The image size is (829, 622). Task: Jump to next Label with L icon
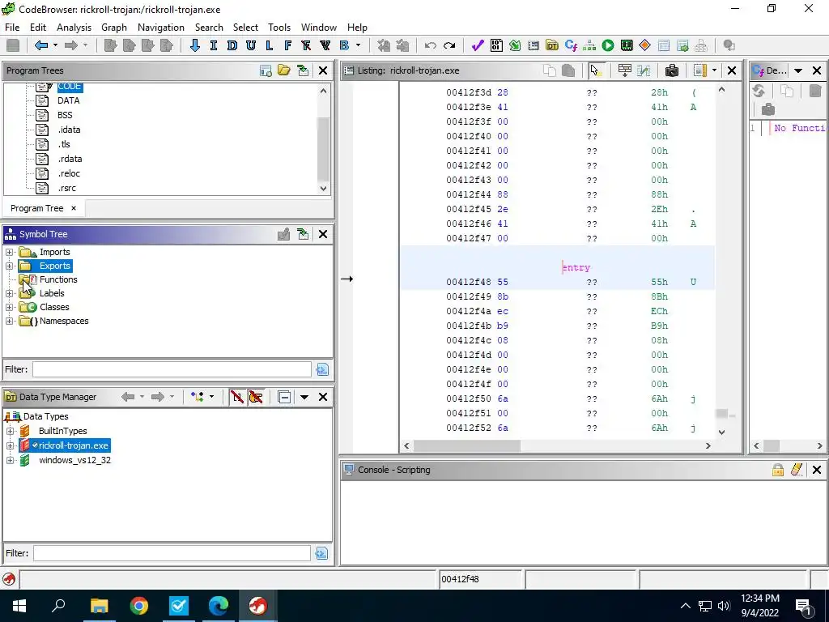point(269,45)
